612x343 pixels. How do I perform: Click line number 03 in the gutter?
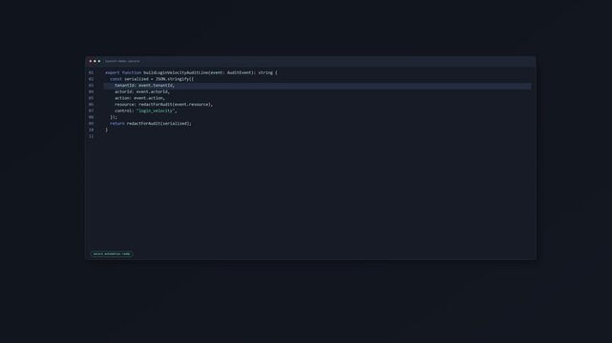coord(91,85)
